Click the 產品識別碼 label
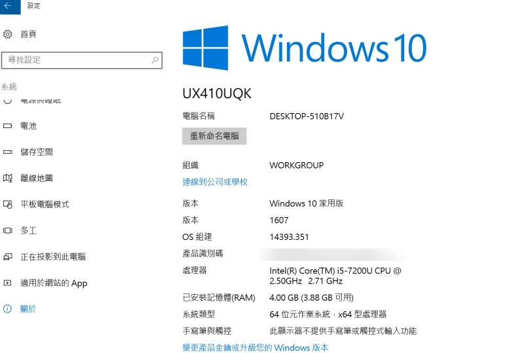The width and height of the screenshot is (523, 353). [203, 254]
